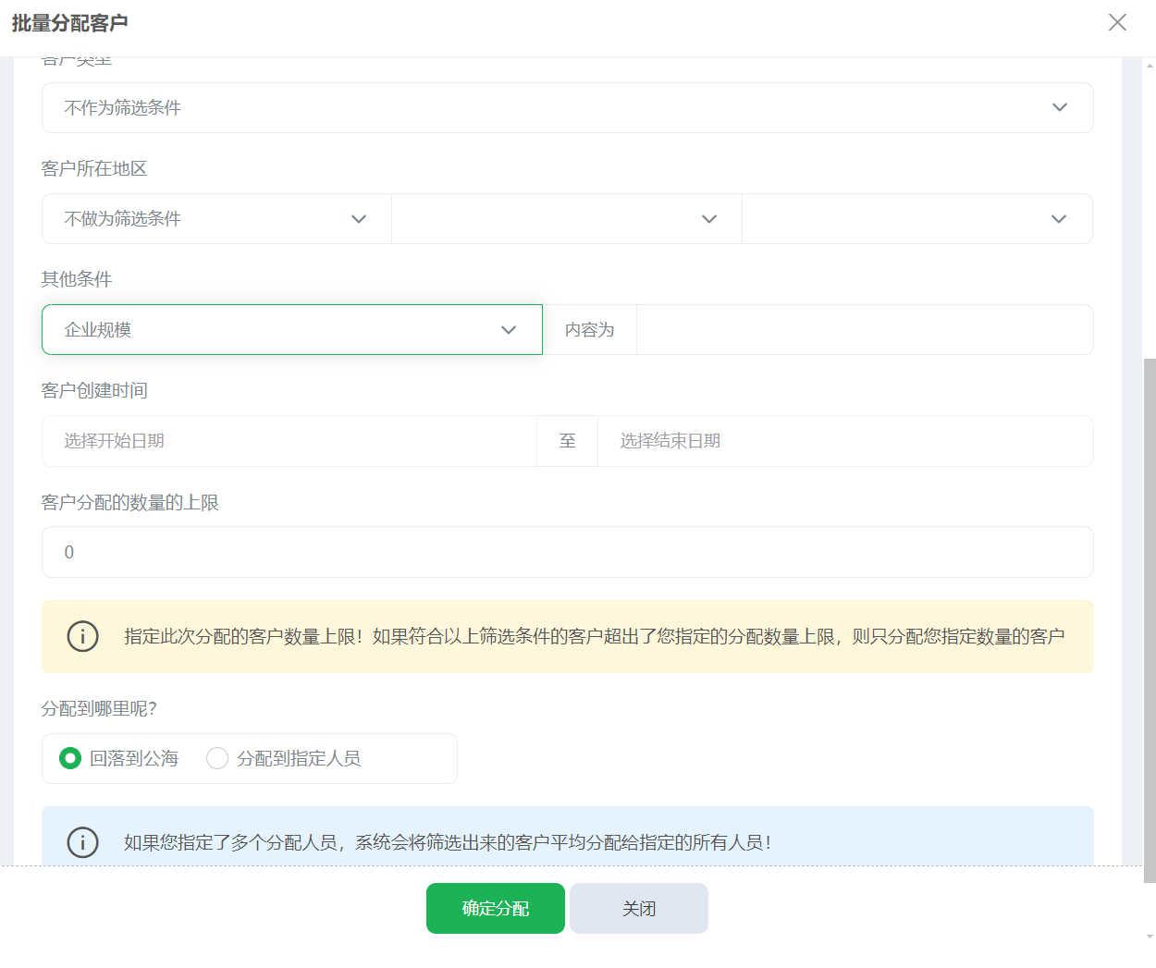Screen dimensions: 1156x968
Task: Select the 回落到公海 radio option
Action: pyautogui.click(x=68, y=757)
